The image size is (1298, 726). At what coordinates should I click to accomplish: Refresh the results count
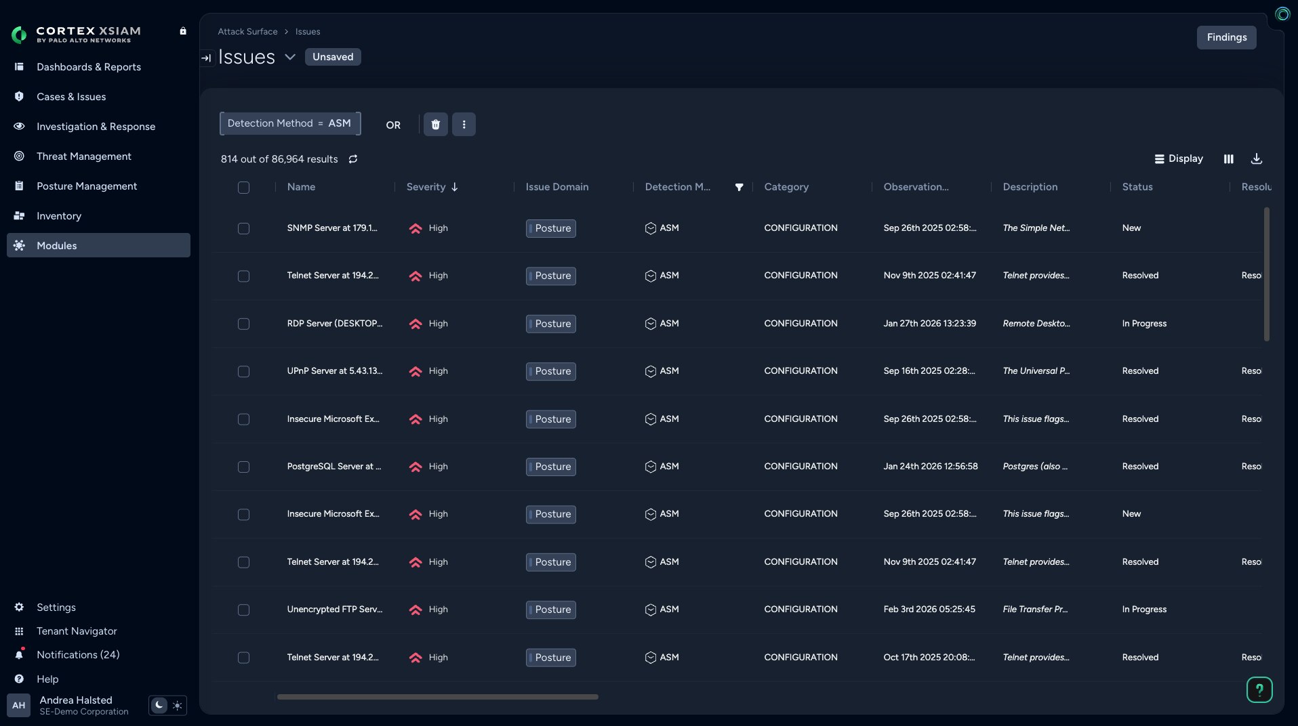(353, 159)
